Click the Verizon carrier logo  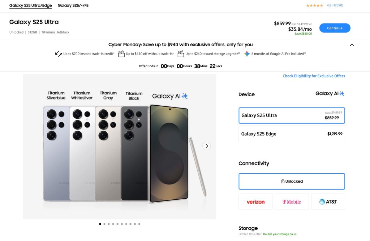255,202
